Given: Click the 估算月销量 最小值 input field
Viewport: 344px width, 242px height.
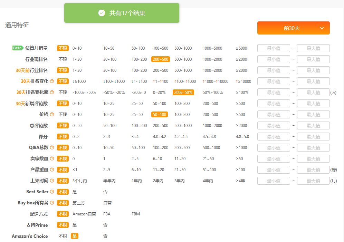Looking at the screenshot, I should 274,48.
